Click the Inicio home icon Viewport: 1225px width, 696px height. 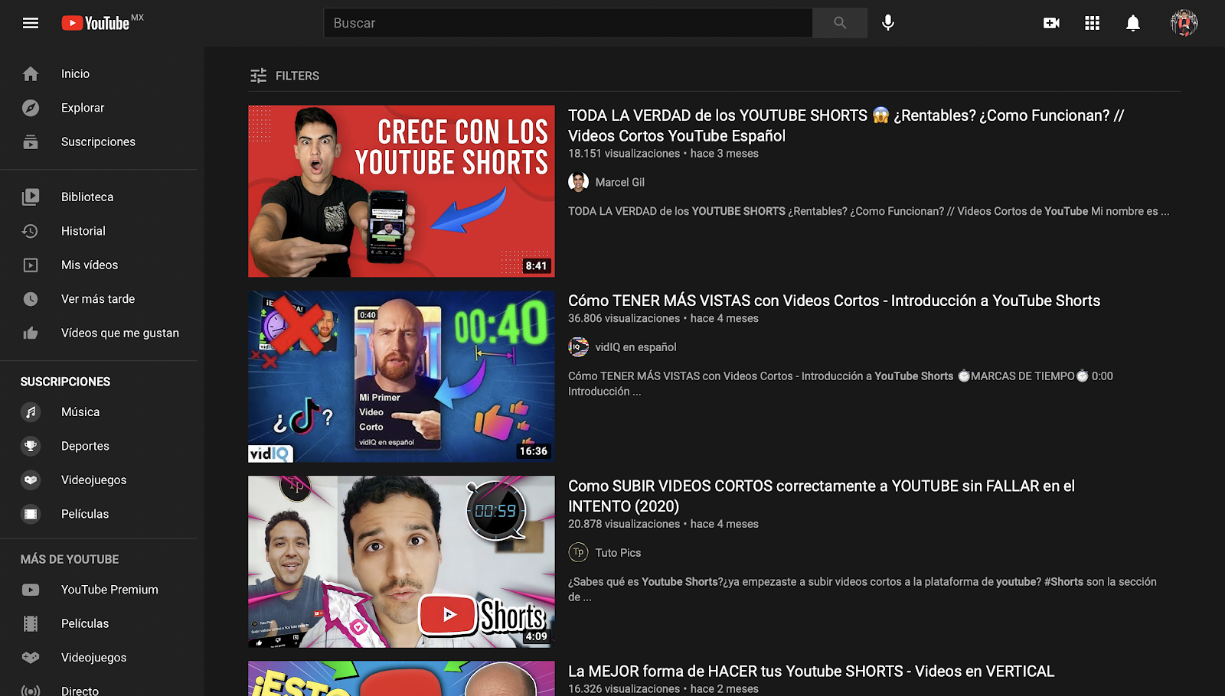tap(31, 73)
